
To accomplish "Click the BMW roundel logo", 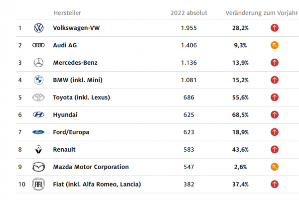I will point(38,80).
